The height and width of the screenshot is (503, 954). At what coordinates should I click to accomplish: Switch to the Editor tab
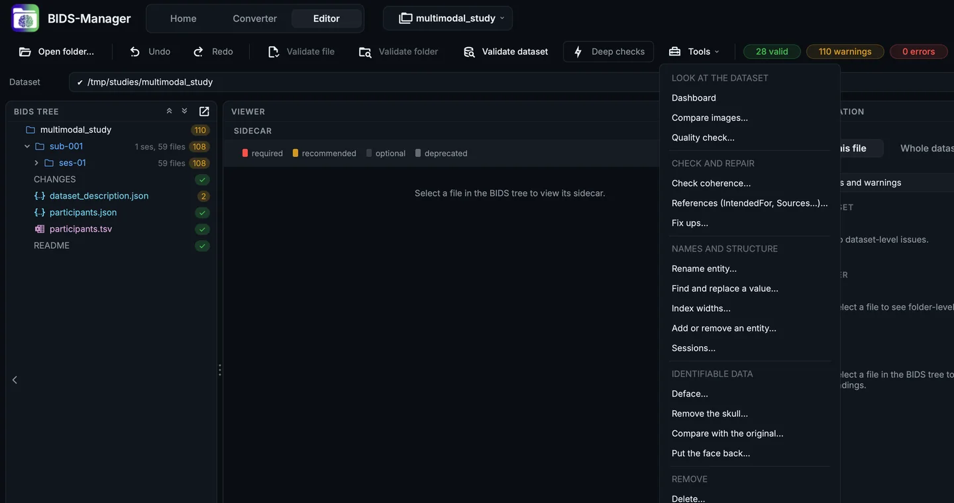(x=327, y=19)
